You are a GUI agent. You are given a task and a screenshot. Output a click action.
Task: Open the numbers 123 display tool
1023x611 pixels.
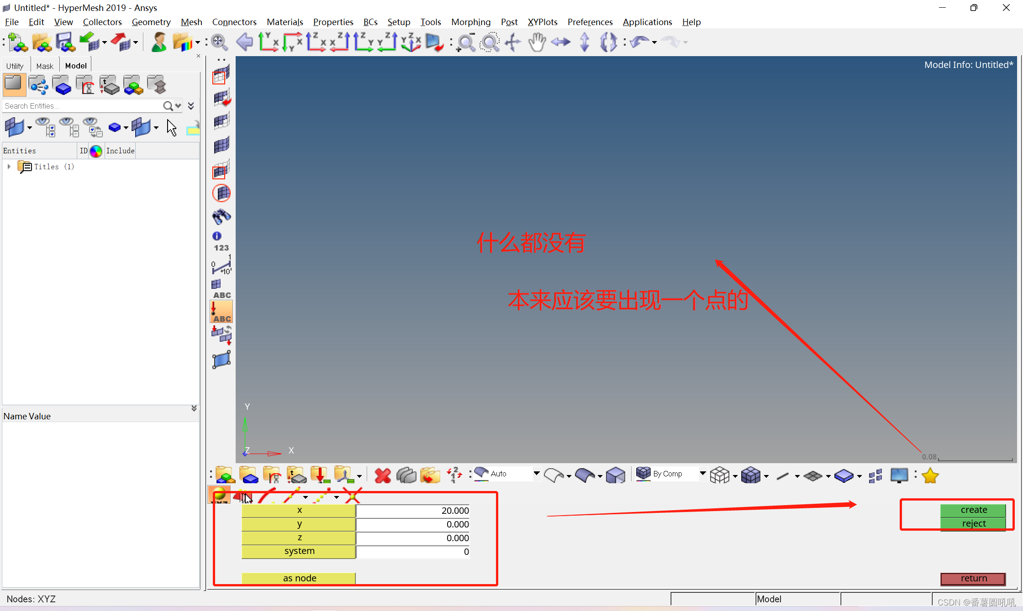pos(221,248)
